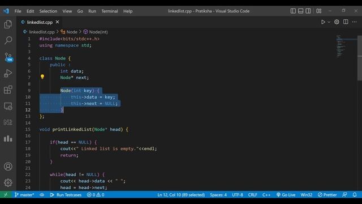This screenshot has width=362, height=204.
Task: Open the Remote Explorer view
Action: point(8,106)
